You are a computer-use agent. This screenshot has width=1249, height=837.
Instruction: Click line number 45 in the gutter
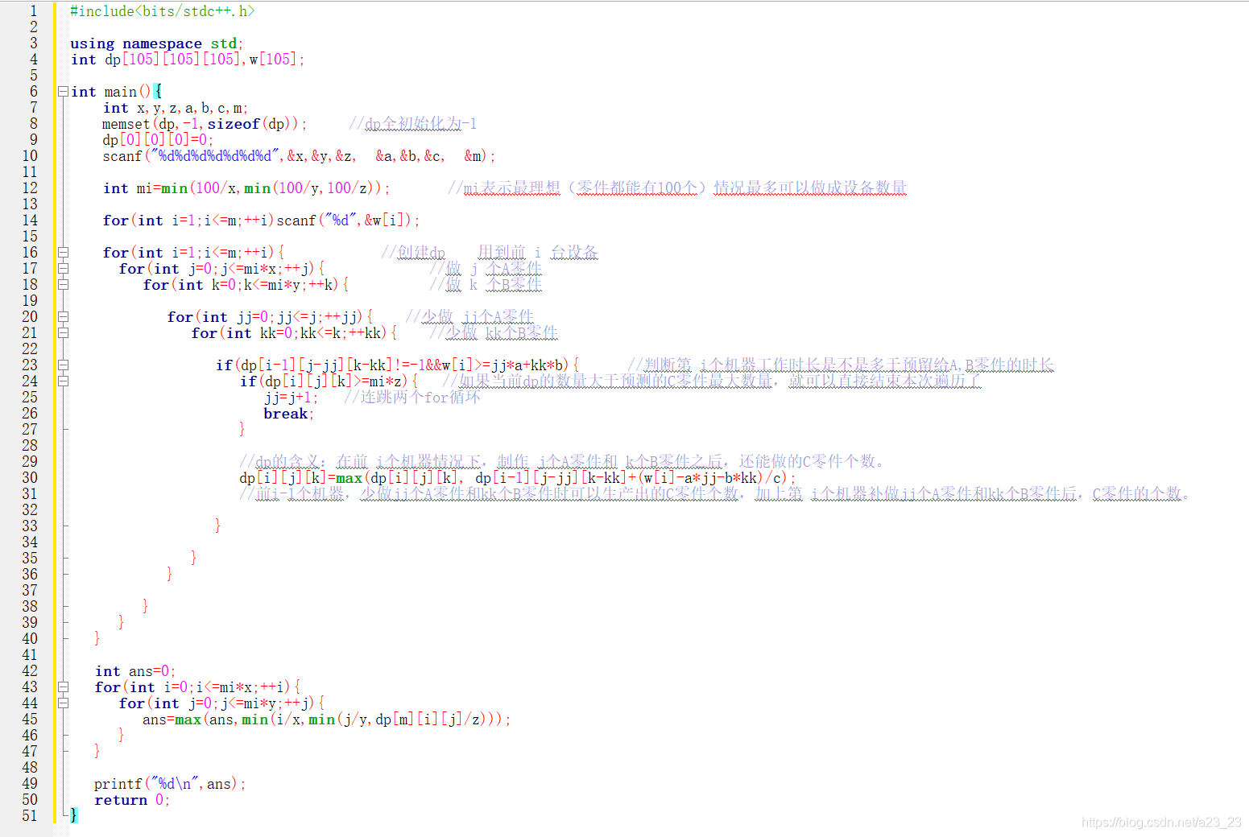pos(30,719)
